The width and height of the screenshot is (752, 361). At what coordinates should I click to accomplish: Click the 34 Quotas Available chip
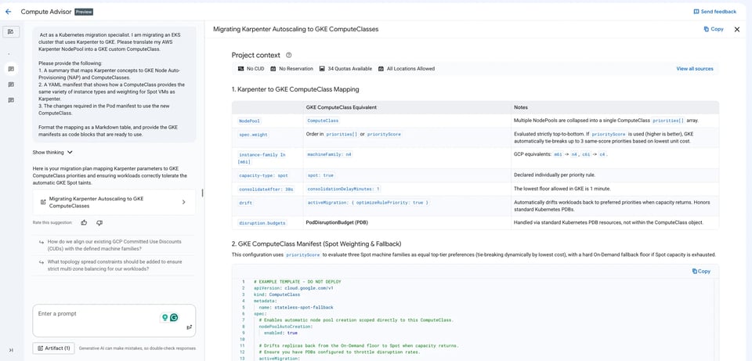345,69
